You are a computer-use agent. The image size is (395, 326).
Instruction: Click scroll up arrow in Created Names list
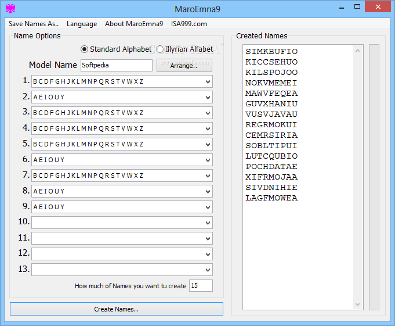[x=357, y=51]
